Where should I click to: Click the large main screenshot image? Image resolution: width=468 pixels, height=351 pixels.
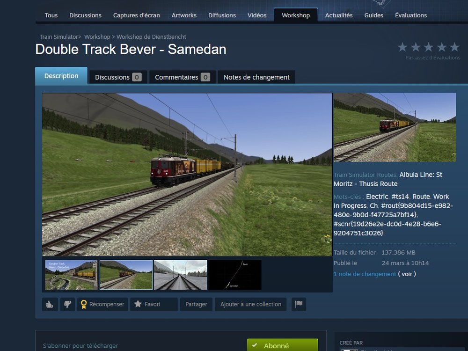point(187,175)
